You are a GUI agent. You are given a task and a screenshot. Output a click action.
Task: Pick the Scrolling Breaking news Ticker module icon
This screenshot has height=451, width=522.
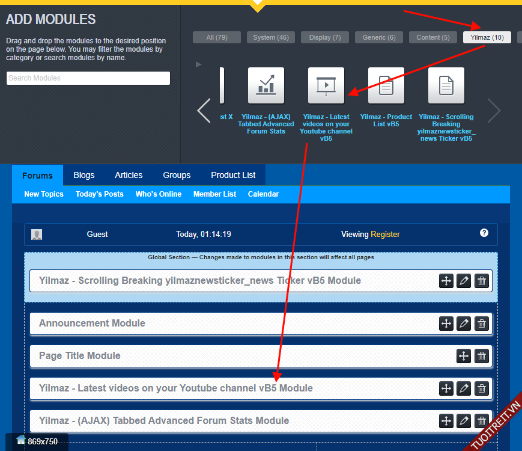[x=446, y=86]
